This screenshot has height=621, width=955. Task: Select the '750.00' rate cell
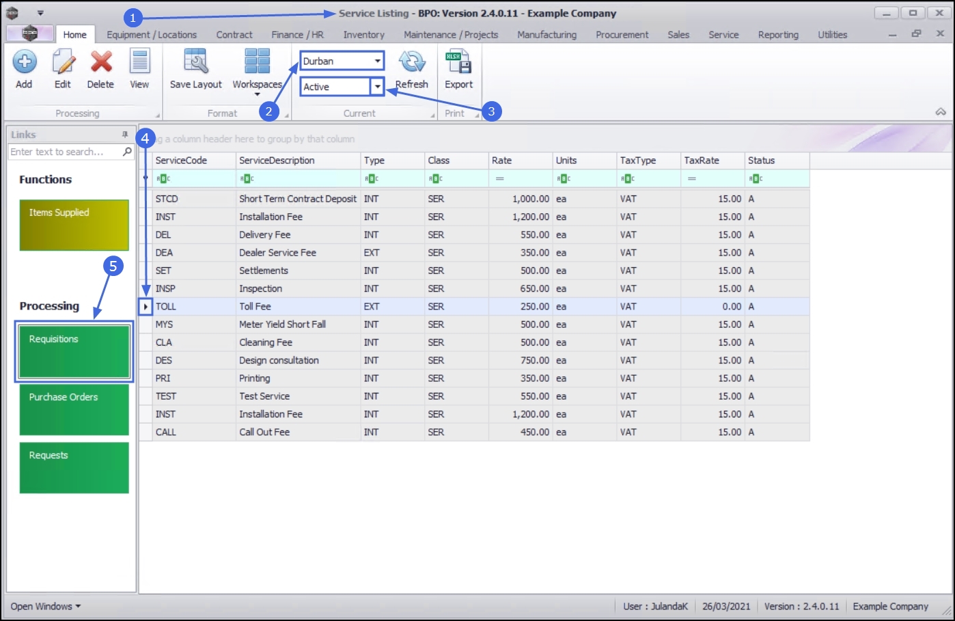pos(521,360)
